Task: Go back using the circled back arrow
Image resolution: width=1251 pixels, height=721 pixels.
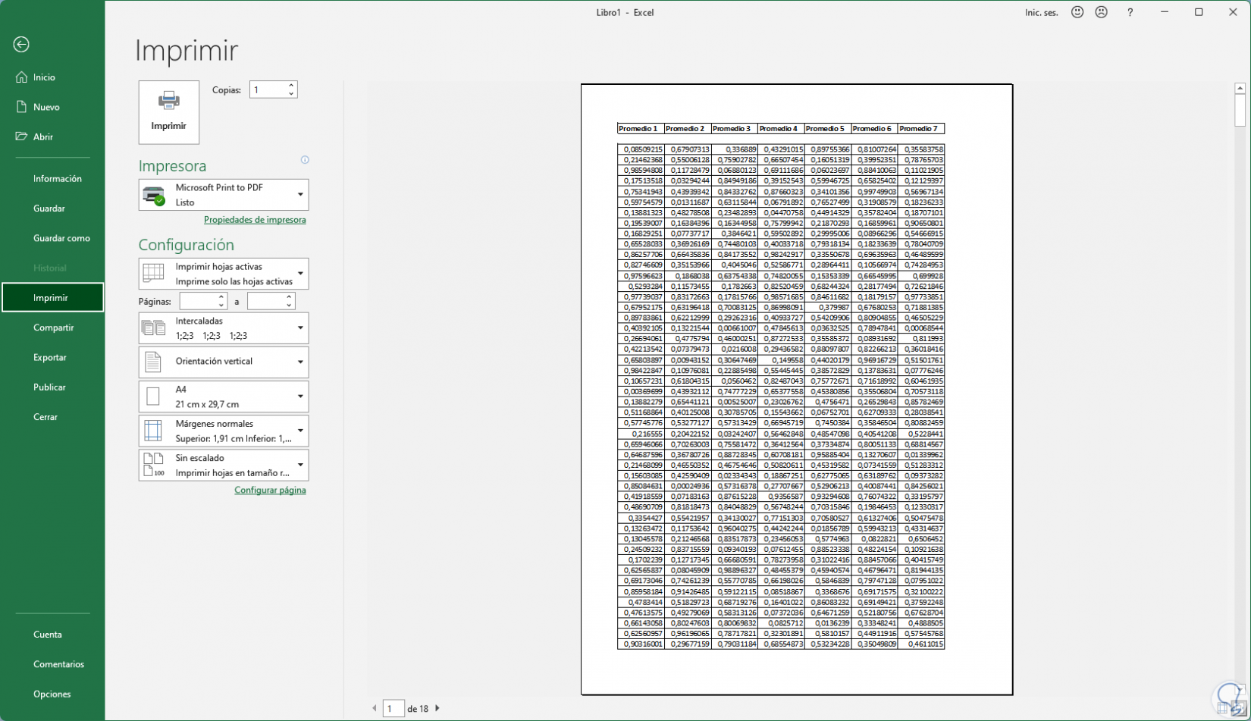Action: coord(21,45)
